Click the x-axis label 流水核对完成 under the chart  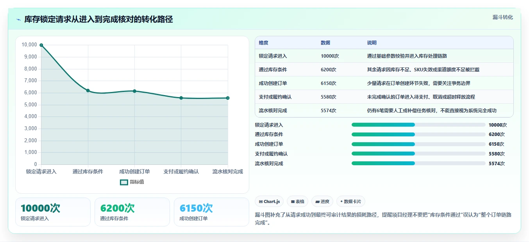[228, 171]
